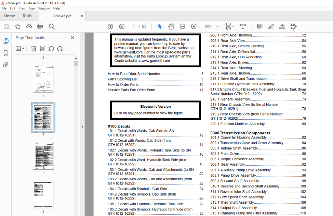Image resolution: width=333 pixels, height=216 pixels.
Task: Switch to the Tools tab
Action: click(27, 16)
